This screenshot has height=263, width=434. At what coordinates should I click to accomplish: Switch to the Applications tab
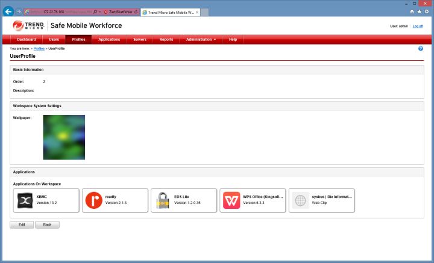(x=109, y=39)
